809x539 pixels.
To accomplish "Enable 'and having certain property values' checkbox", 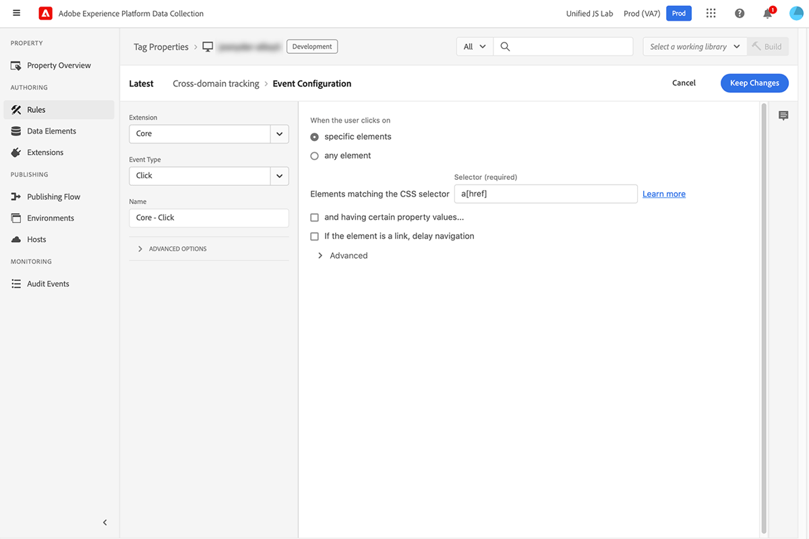I will [x=314, y=217].
